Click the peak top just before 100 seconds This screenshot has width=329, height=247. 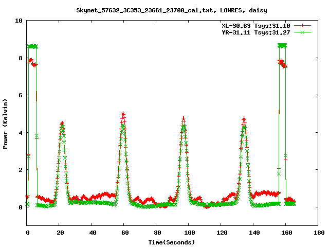[183, 118]
